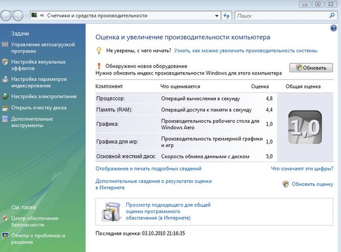Screen dimensions: 341x252
Task: Select the Графика: row label
Action: pos(107,124)
